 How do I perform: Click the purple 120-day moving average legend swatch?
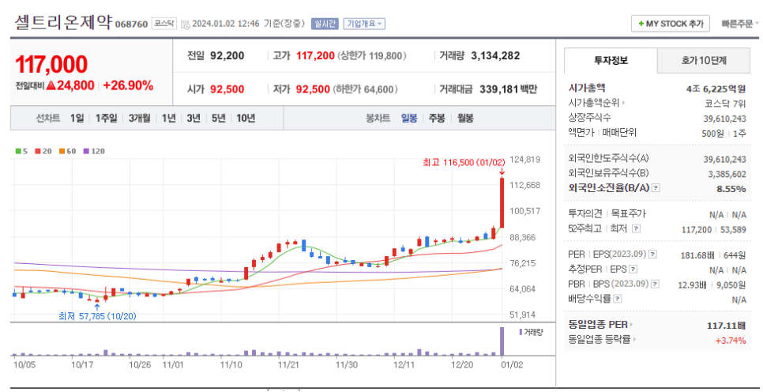click(x=86, y=152)
